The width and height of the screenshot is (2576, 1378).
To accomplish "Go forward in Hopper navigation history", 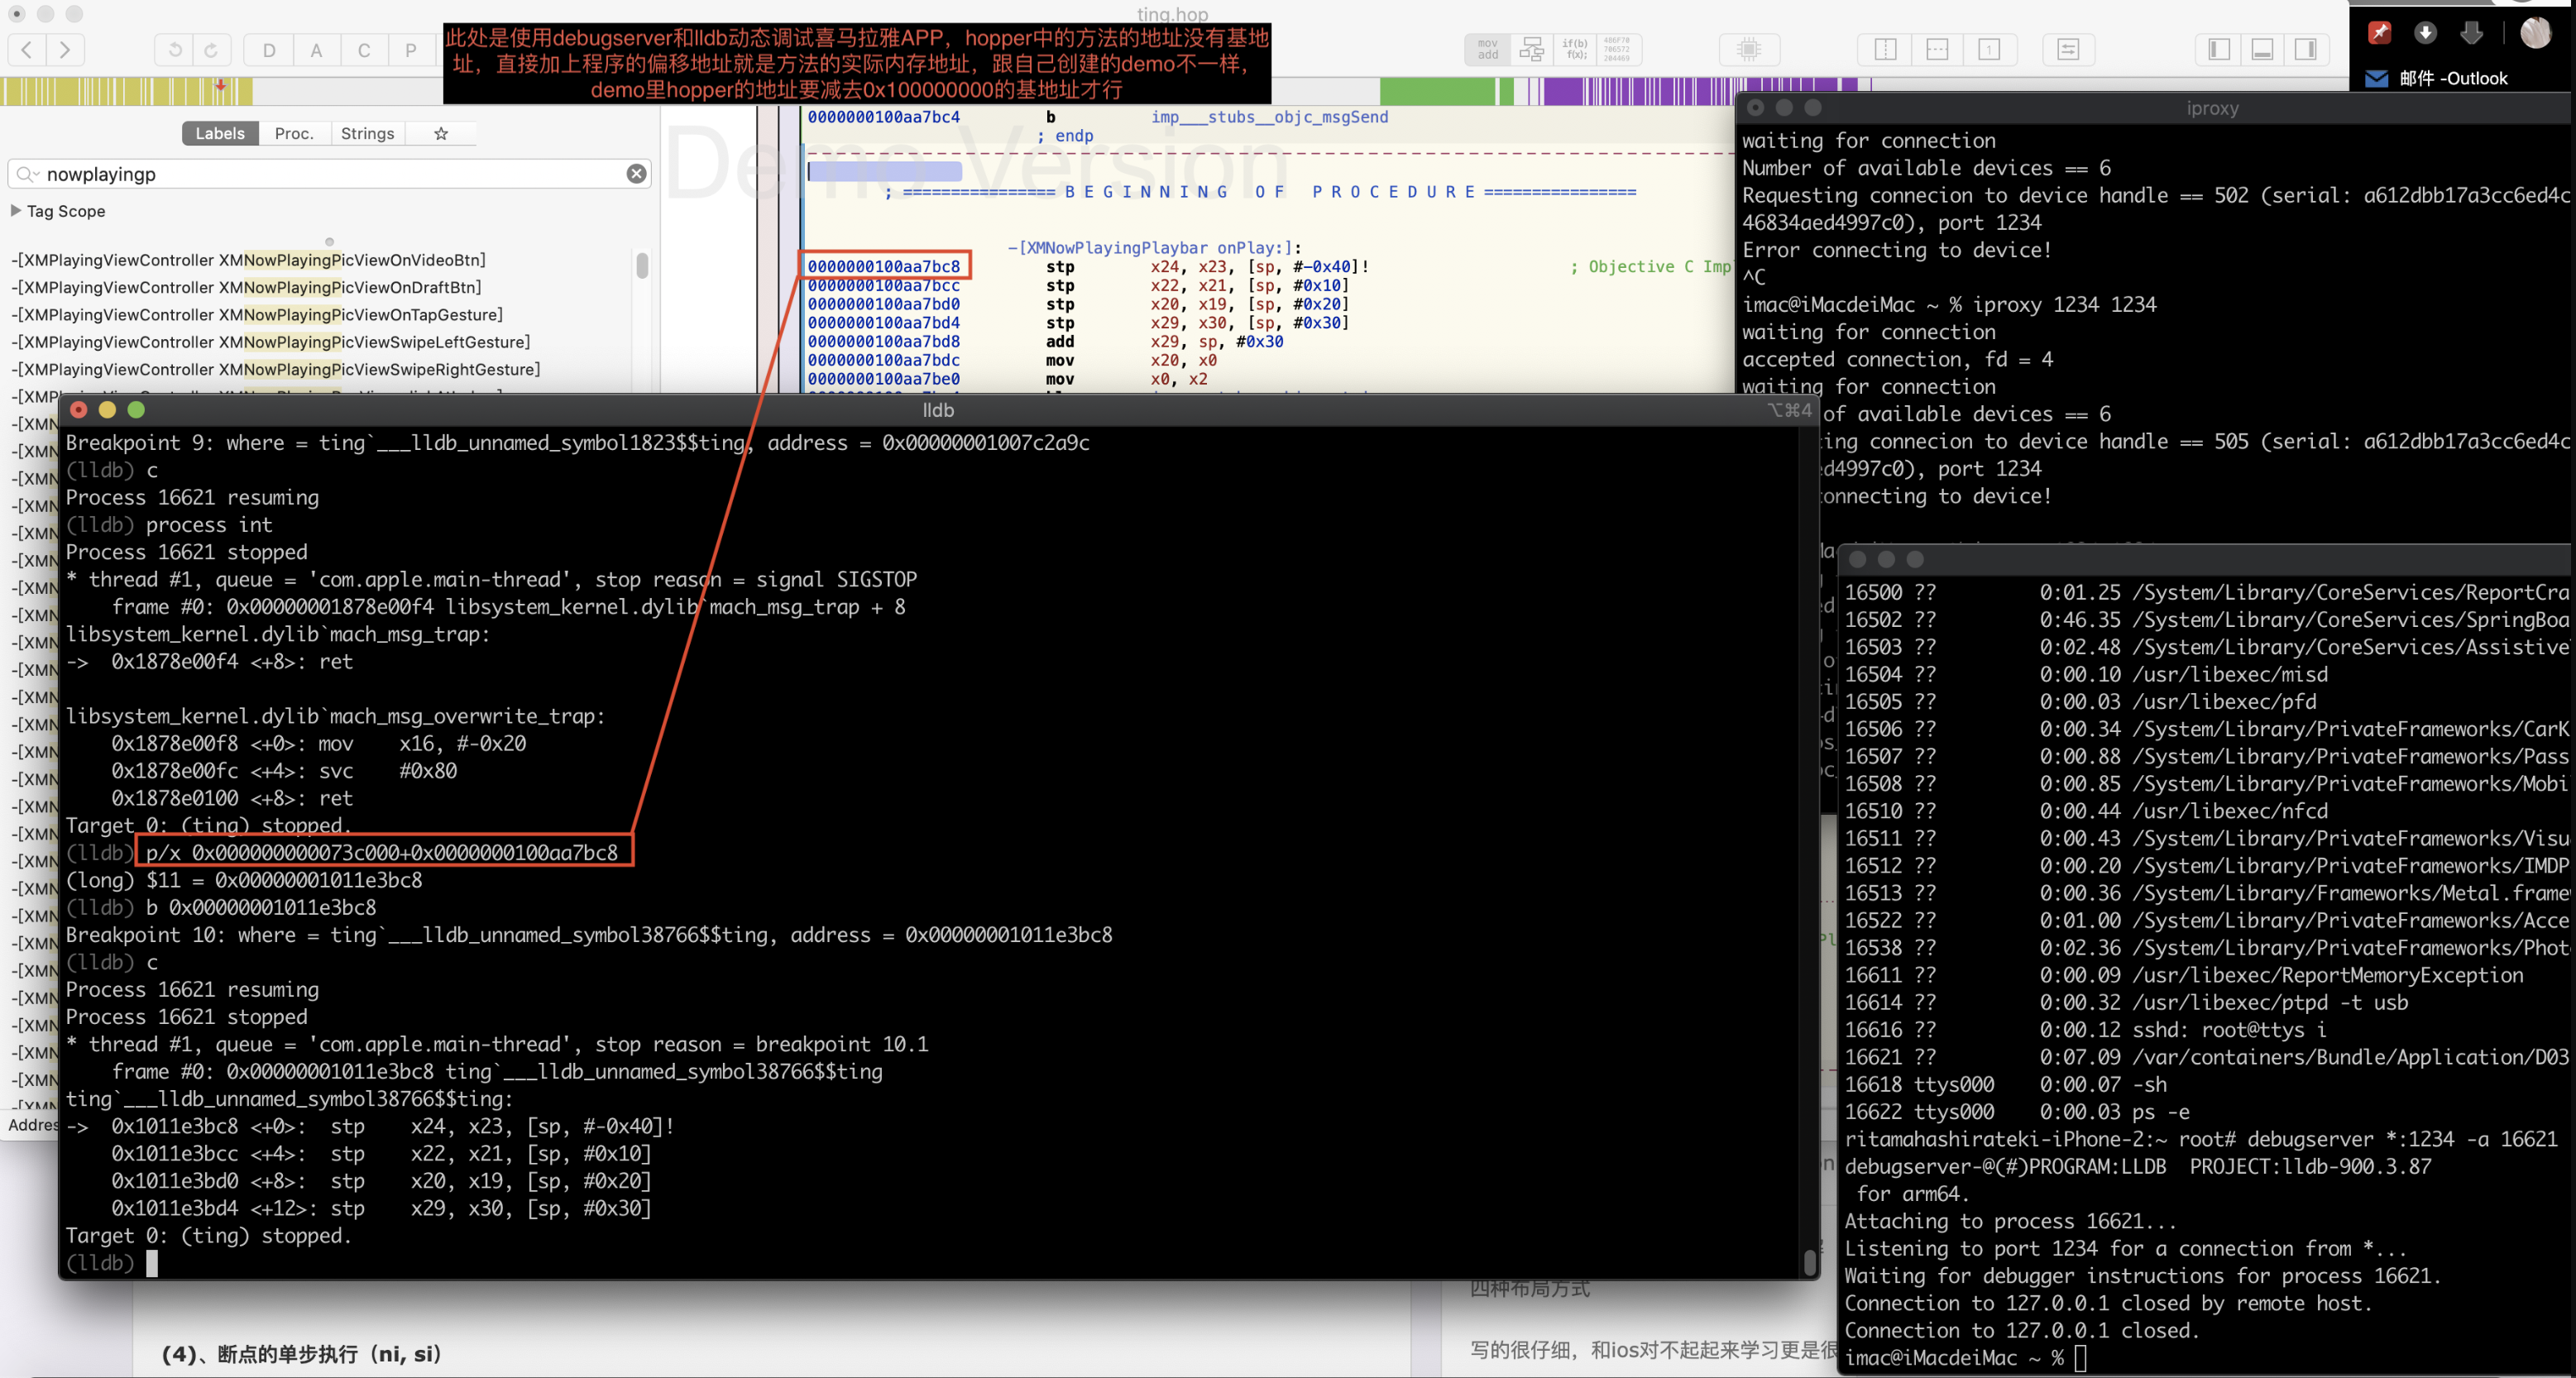I will [x=65, y=49].
